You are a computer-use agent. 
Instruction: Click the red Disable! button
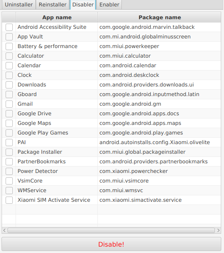(111, 244)
